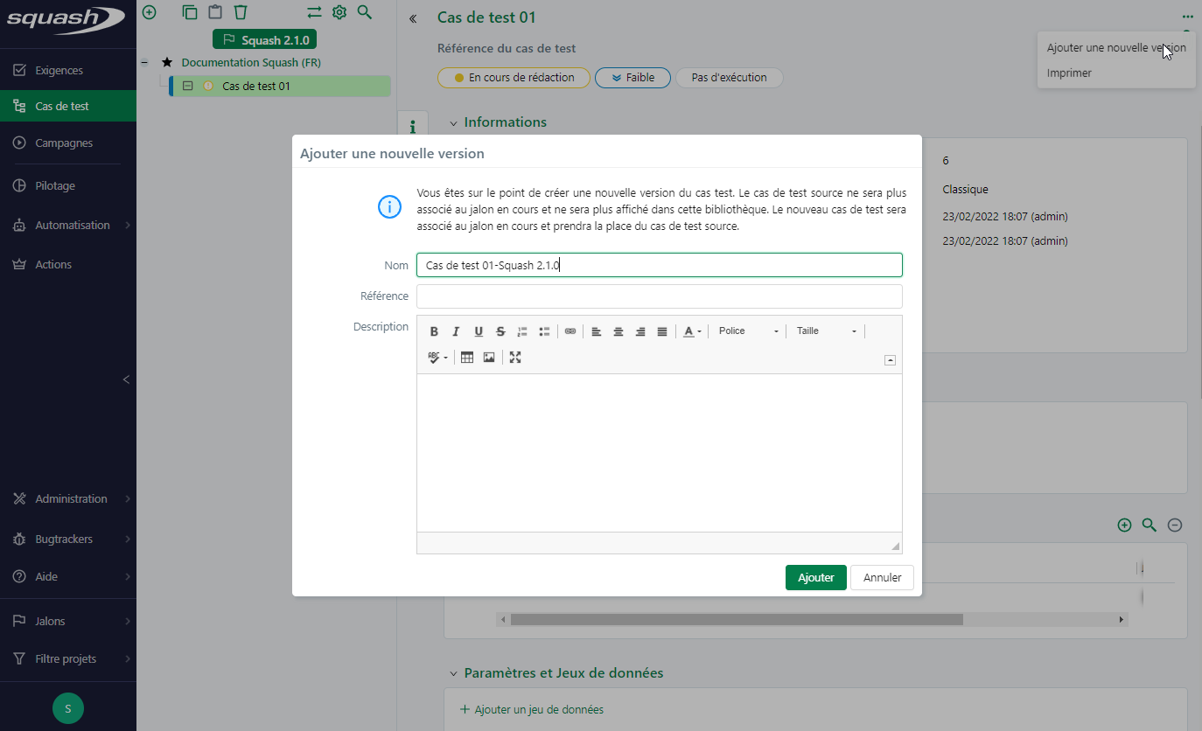Delete selected item using the trash icon

(241, 12)
